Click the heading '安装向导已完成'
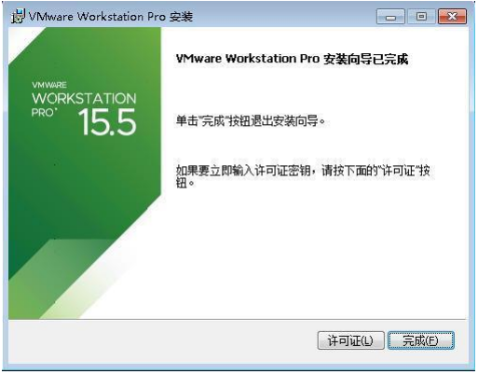Viewport: 478px width, 374px height. (365, 59)
